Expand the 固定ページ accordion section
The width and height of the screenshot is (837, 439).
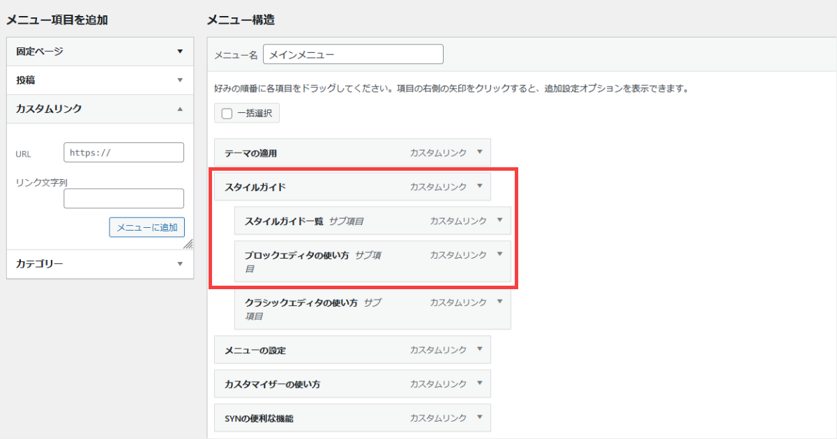tap(180, 52)
